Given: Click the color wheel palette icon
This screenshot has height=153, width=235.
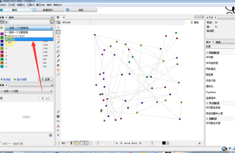Looking at the screenshot, I should pos(52,22).
